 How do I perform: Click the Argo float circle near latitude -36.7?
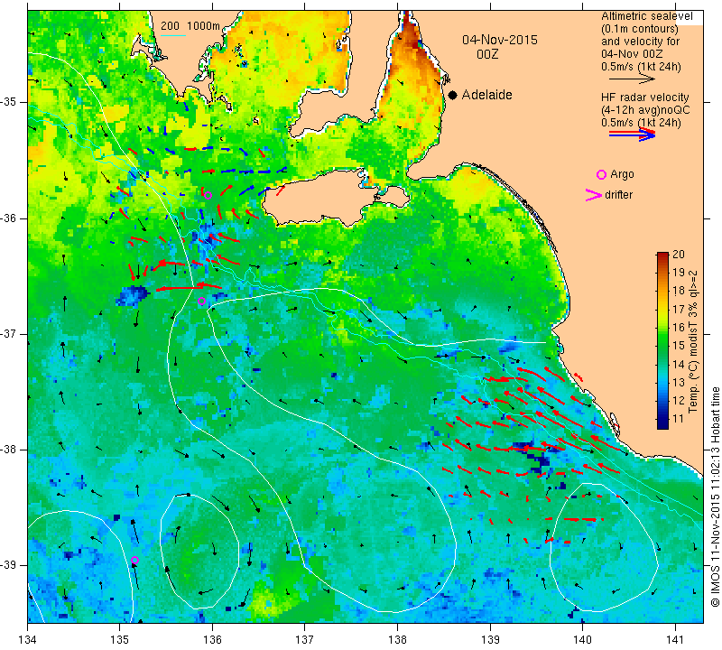click(201, 302)
